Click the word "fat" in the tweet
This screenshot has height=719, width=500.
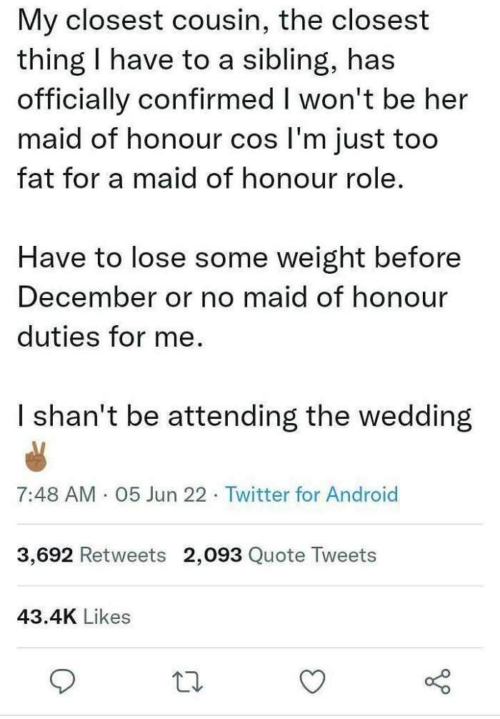pos(36,177)
